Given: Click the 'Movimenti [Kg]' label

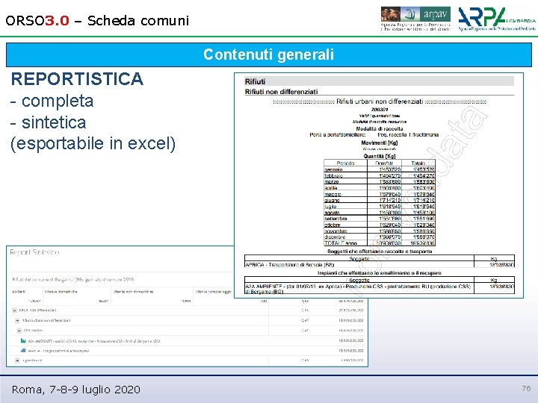Looking at the screenshot, I should [380, 143].
